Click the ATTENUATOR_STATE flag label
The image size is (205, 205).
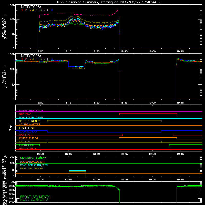(31, 111)
